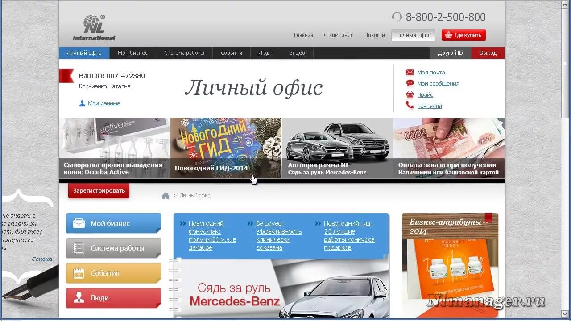The height and width of the screenshot is (321, 571).
Task: Click the home icon in breadcrumb
Action: (x=166, y=195)
